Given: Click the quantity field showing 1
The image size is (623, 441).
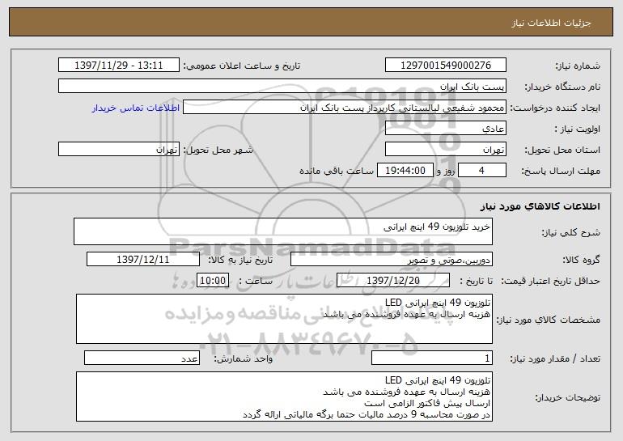Looking at the screenshot, I should tap(432, 358).
